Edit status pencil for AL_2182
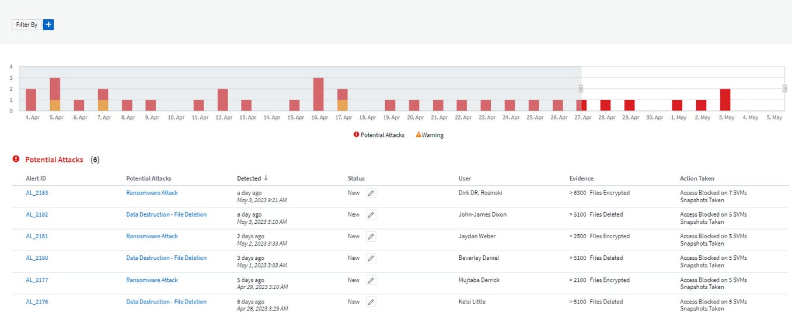The width and height of the screenshot is (792, 321). [x=371, y=215]
